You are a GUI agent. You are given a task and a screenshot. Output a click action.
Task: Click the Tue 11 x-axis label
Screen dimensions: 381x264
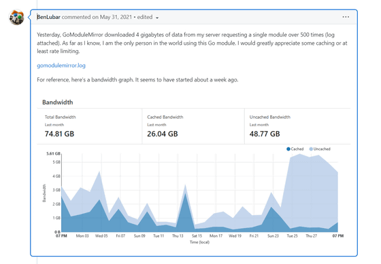pyautogui.click(x=159, y=236)
